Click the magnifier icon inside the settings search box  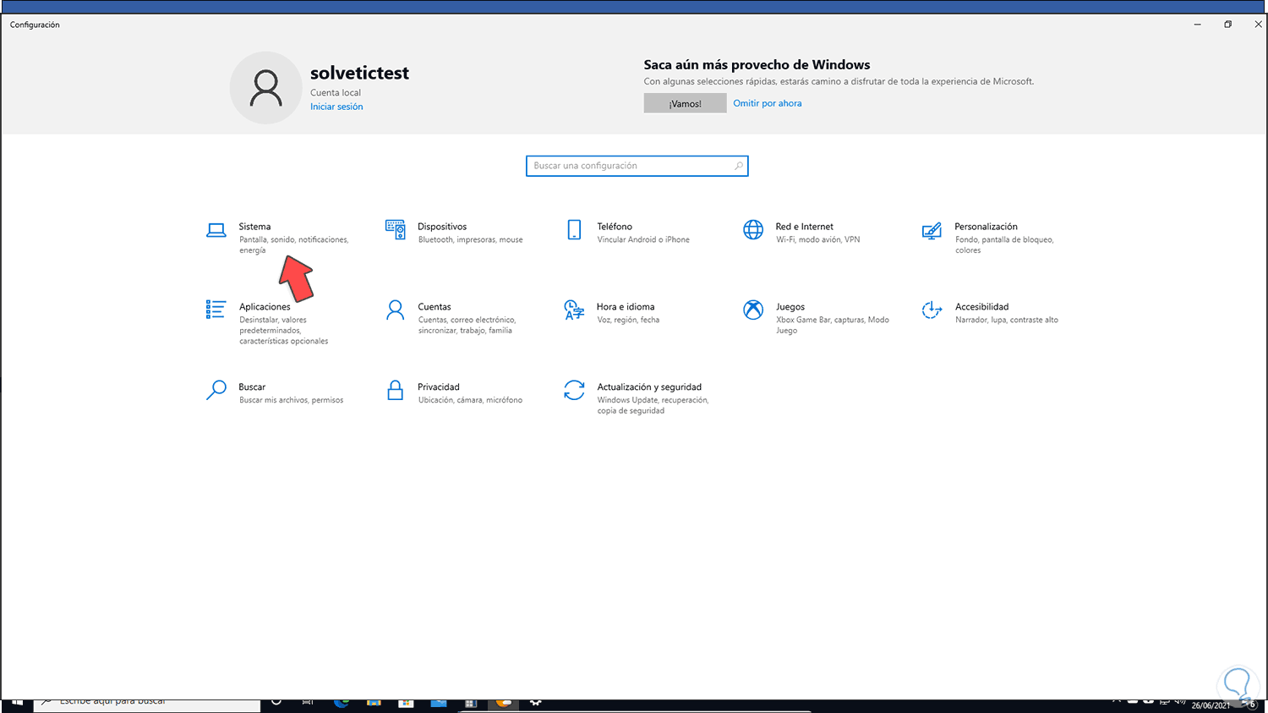tap(739, 166)
